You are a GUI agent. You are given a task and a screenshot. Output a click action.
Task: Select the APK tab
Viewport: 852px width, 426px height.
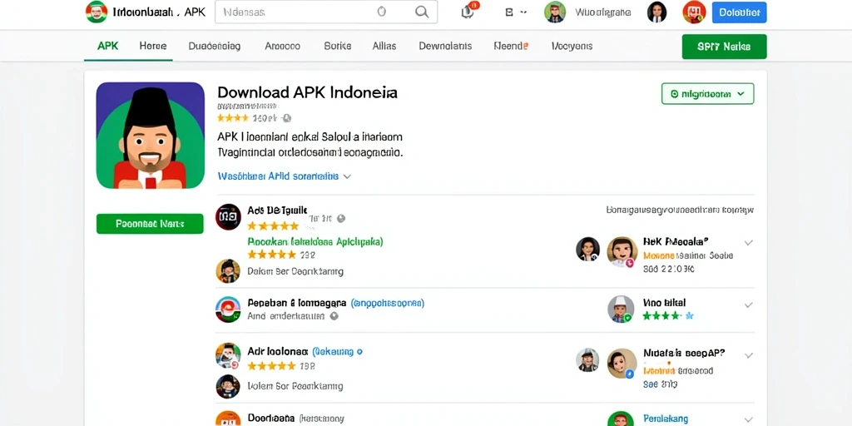107,47
